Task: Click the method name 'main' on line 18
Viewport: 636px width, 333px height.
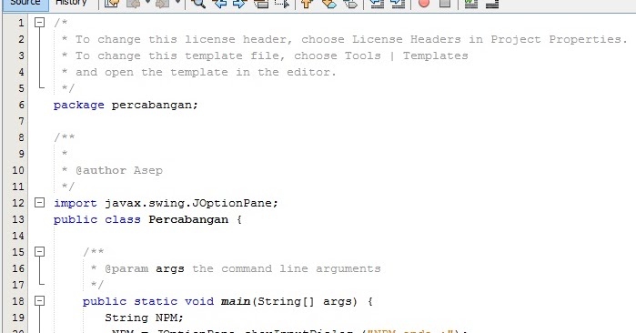Action: tap(236, 301)
